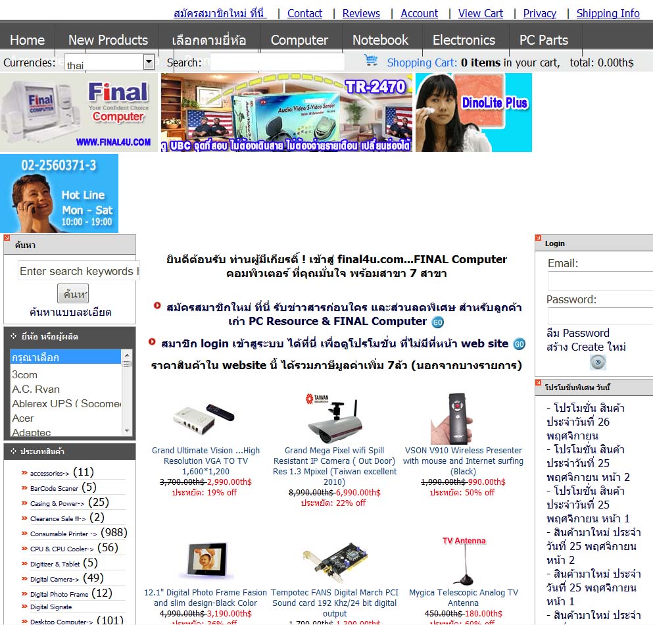This screenshot has width=653, height=625.
Task: Click the View Cart link
Action: [481, 13]
